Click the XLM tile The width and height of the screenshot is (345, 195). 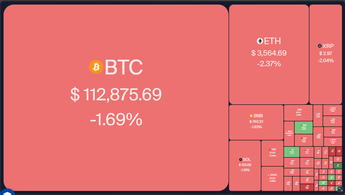(x=304, y=139)
